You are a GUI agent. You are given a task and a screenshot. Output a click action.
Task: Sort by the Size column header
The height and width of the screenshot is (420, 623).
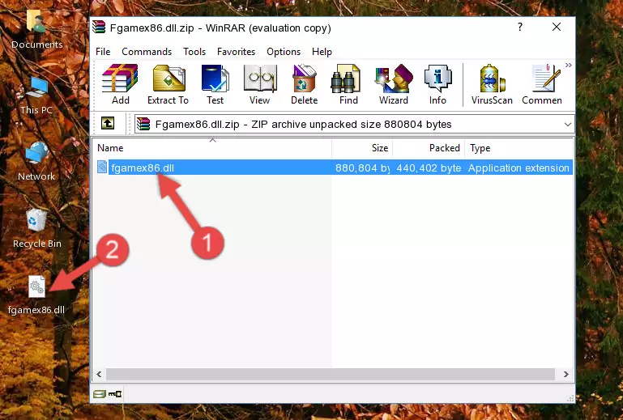[x=362, y=147]
